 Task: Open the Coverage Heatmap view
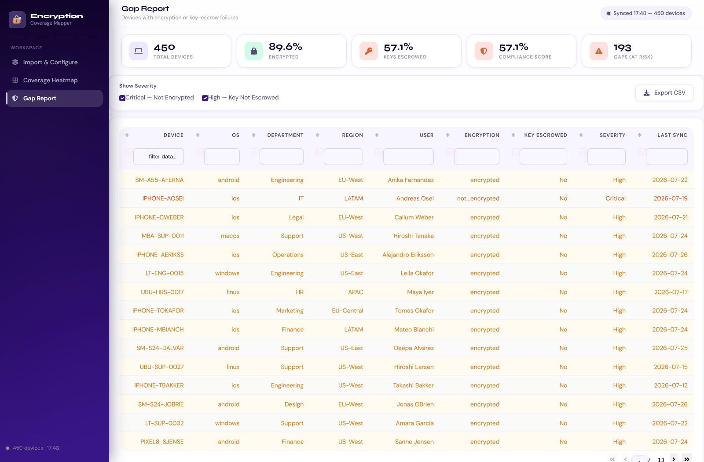tap(55, 81)
